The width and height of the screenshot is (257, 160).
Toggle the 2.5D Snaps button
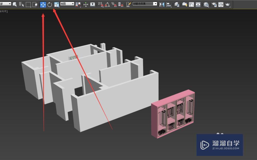click(x=100, y=4)
